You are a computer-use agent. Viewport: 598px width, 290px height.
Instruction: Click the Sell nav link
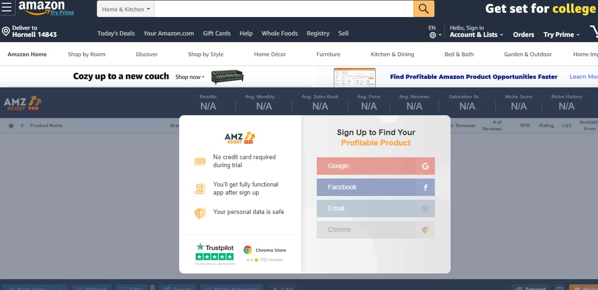click(x=344, y=34)
